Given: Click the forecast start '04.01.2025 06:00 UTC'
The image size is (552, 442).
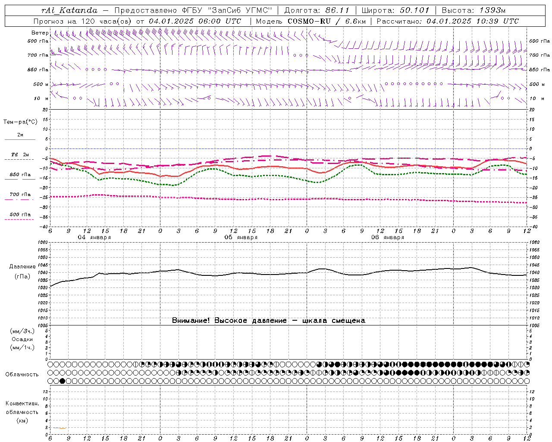Looking at the screenshot, I should point(195,21).
